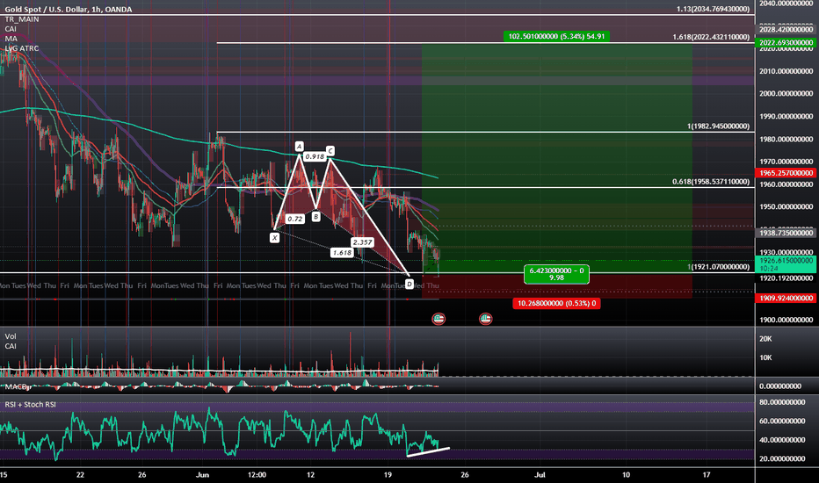Screen dimensions: 819x483
Task: Open the earlier US flag economic event marker
Action: pos(438,319)
